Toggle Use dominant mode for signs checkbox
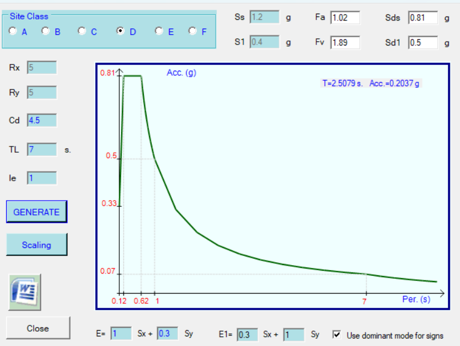The width and height of the screenshot is (460, 346). pyautogui.click(x=337, y=335)
